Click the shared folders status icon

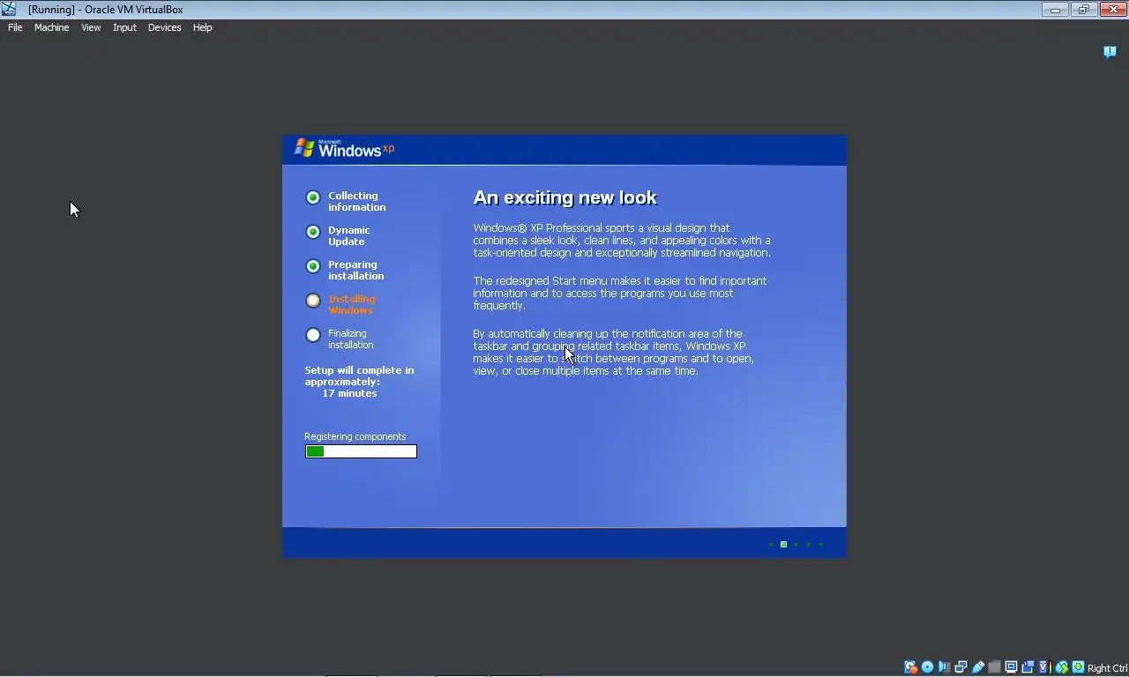point(994,667)
